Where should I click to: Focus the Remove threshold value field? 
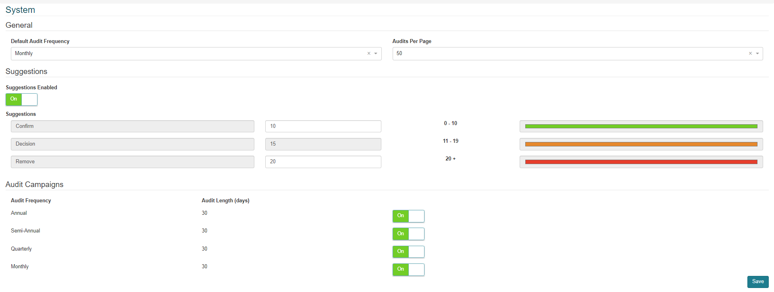tap(323, 162)
